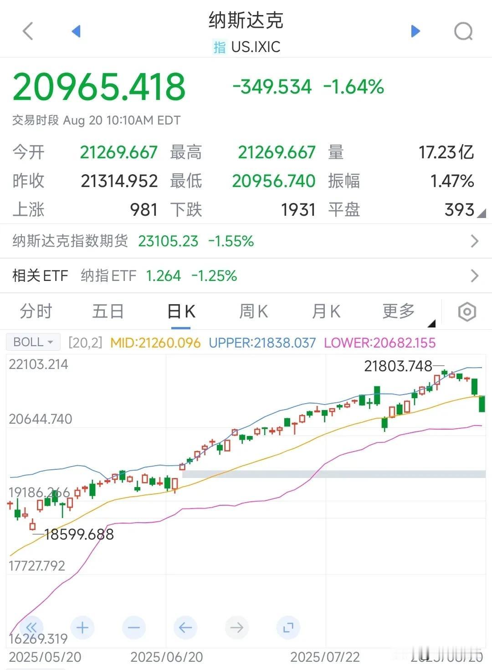This screenshot has width=492, height=670.
Task: Switch to 分时 tab
Action: click(x=36, y=311)
